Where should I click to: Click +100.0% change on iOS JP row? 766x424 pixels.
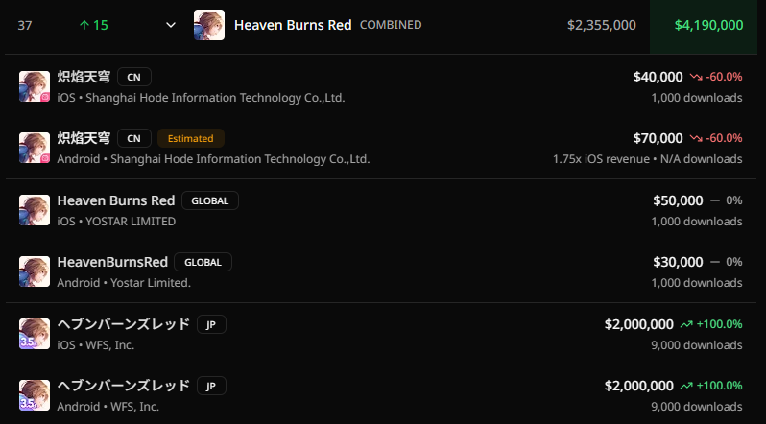point(720,324)
